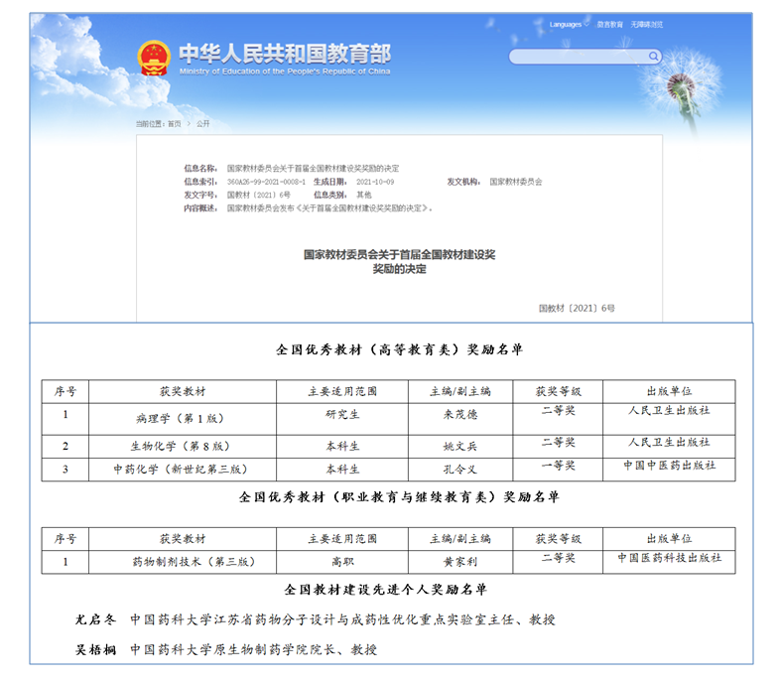Click the 信息类别 value 其他
Screen dimensions: 779x682
click(x=363, y=195)
